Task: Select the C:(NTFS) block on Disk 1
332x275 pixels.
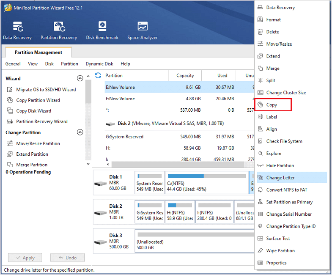Action: [x=207, y=183]
